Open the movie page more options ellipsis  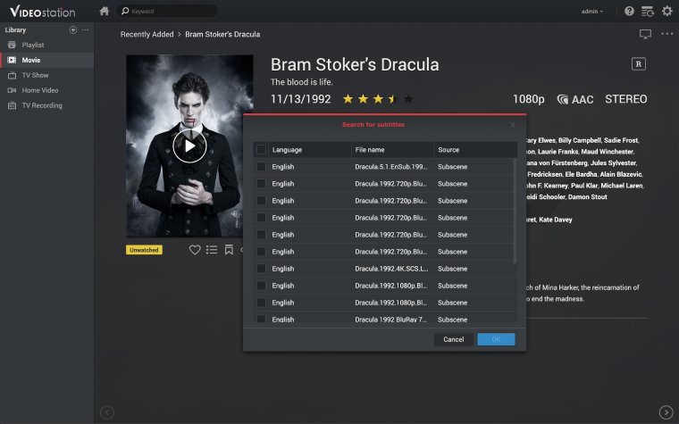(x=666, y=34)
